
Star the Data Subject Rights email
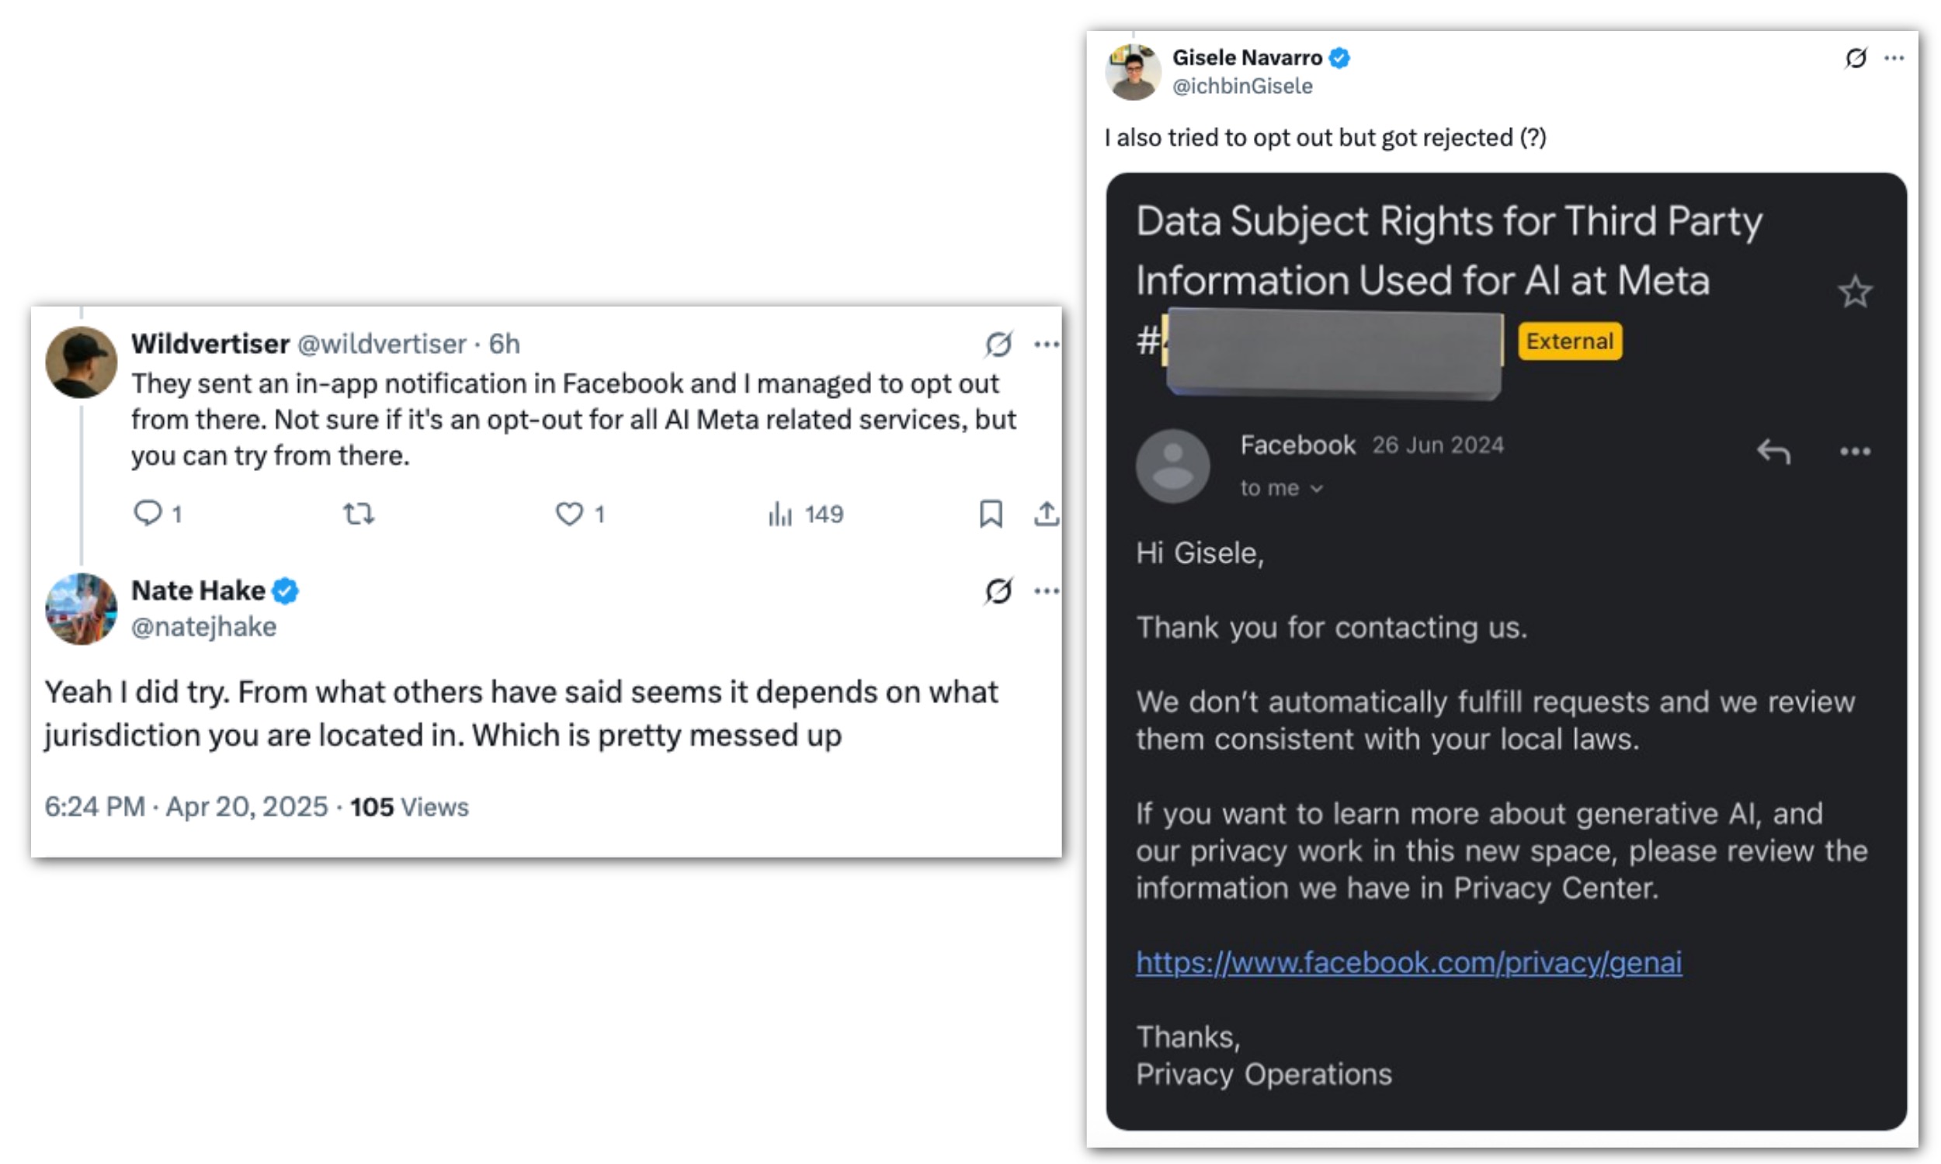tap(1855, 292)
